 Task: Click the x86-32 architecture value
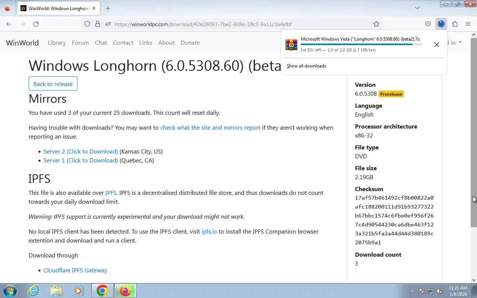click(x=364, y=136)
